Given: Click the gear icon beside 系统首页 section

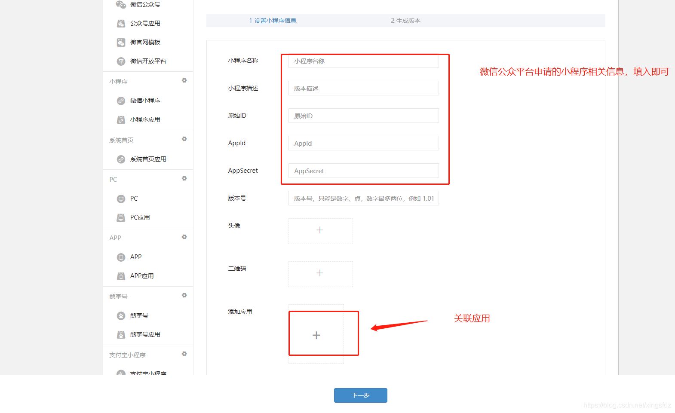Looking at the screenshot, I should tap(184, 139).
